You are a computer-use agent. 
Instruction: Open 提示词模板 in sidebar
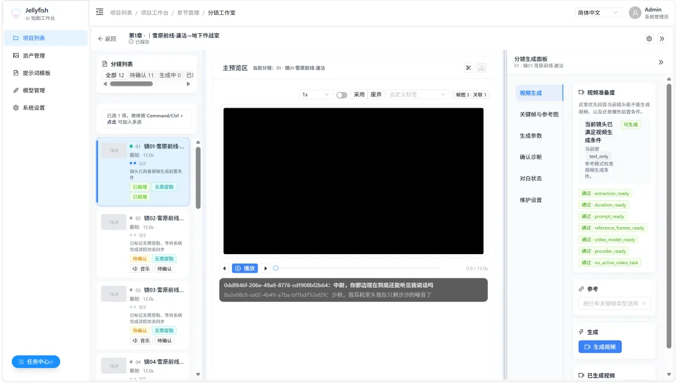[x=46, y=73]
